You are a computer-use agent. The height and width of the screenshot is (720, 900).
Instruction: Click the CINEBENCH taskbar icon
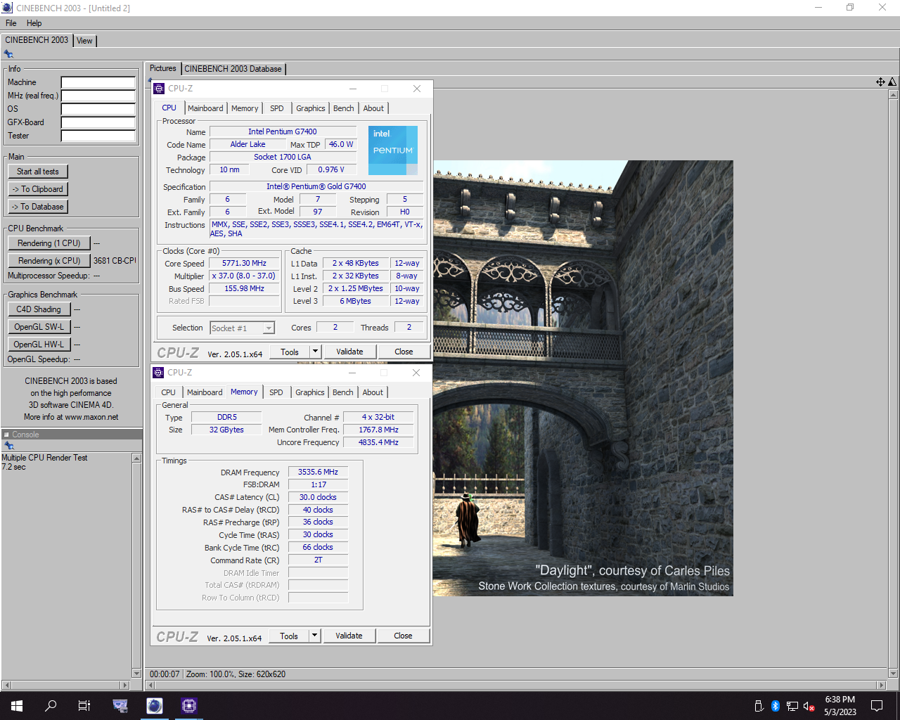[x=155, y=705]
